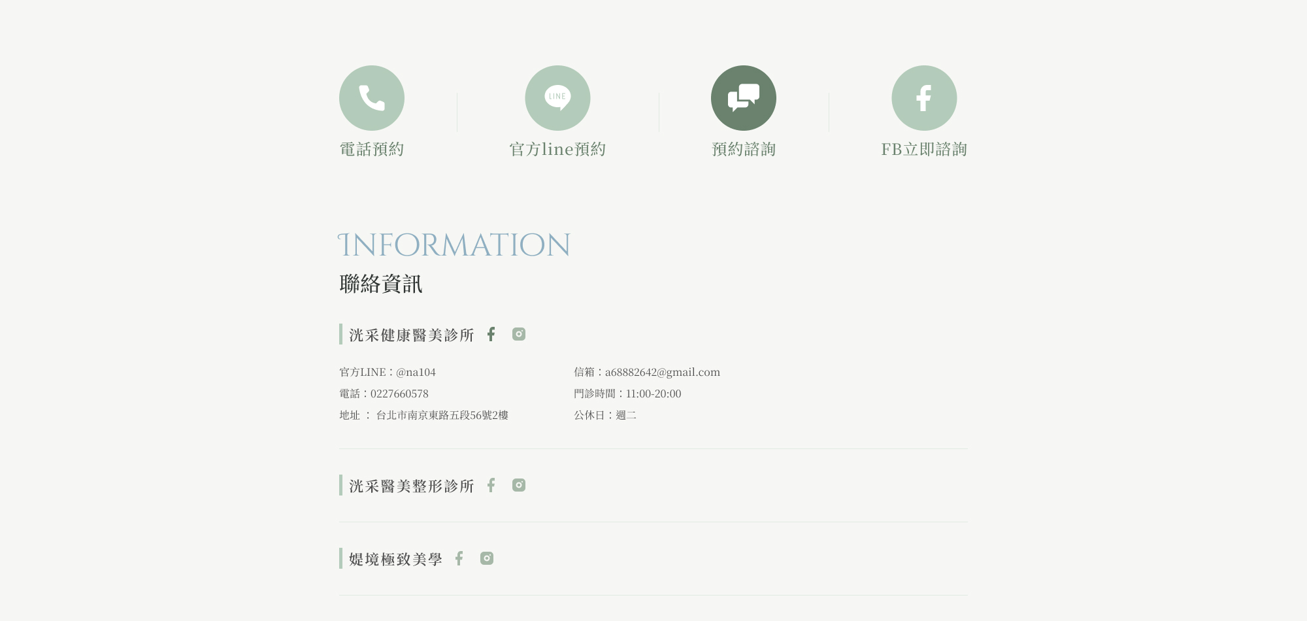1307x621 pixels.
Task: Open the large Facebook consultation icon
Action: coord(924,98)
